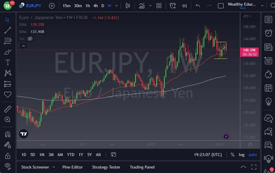Open the chart type dropdown
Viewport: 275px width, 173px height.
click(x=150, y=5)
